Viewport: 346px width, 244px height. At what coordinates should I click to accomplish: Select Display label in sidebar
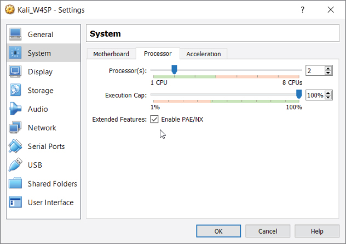[40, 72]
